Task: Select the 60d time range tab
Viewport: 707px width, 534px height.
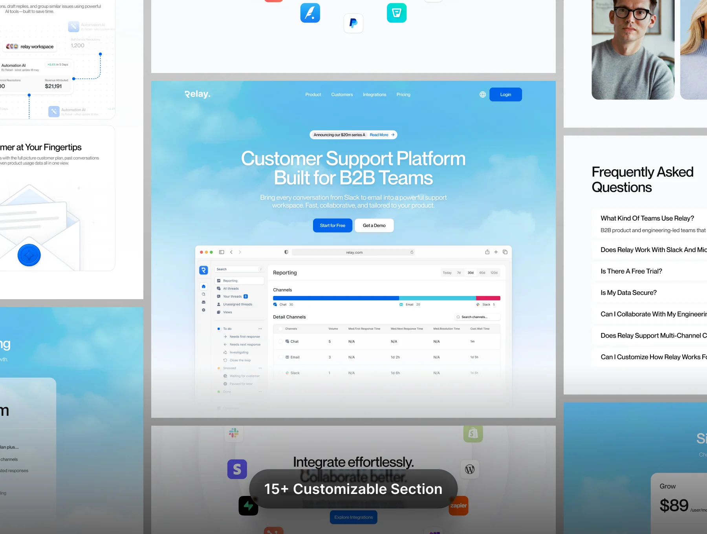Action: tap(482, 272)
